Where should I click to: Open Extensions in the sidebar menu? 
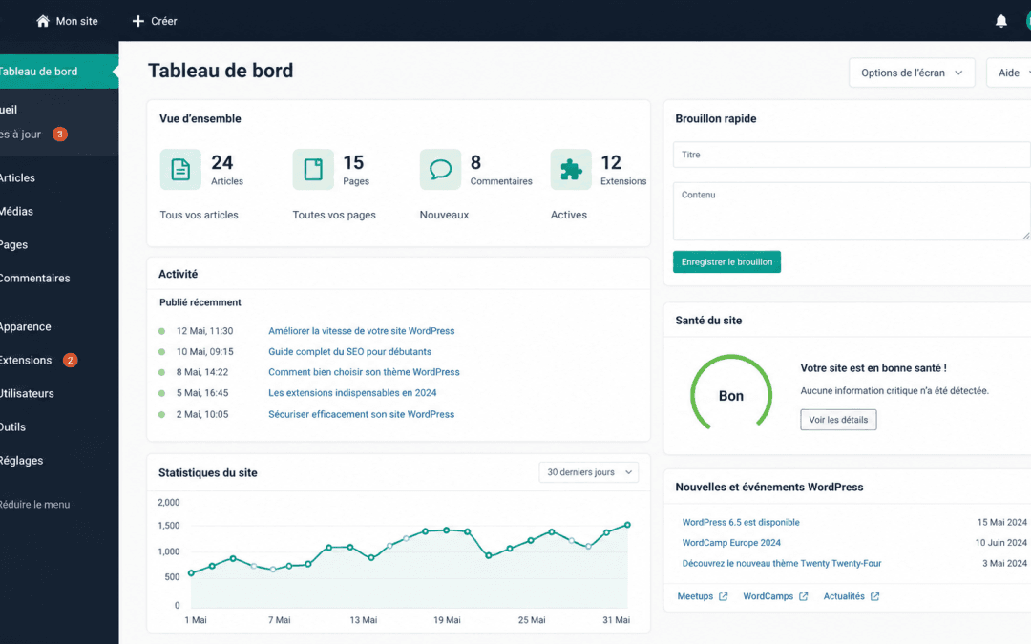[x=27, y=360]
